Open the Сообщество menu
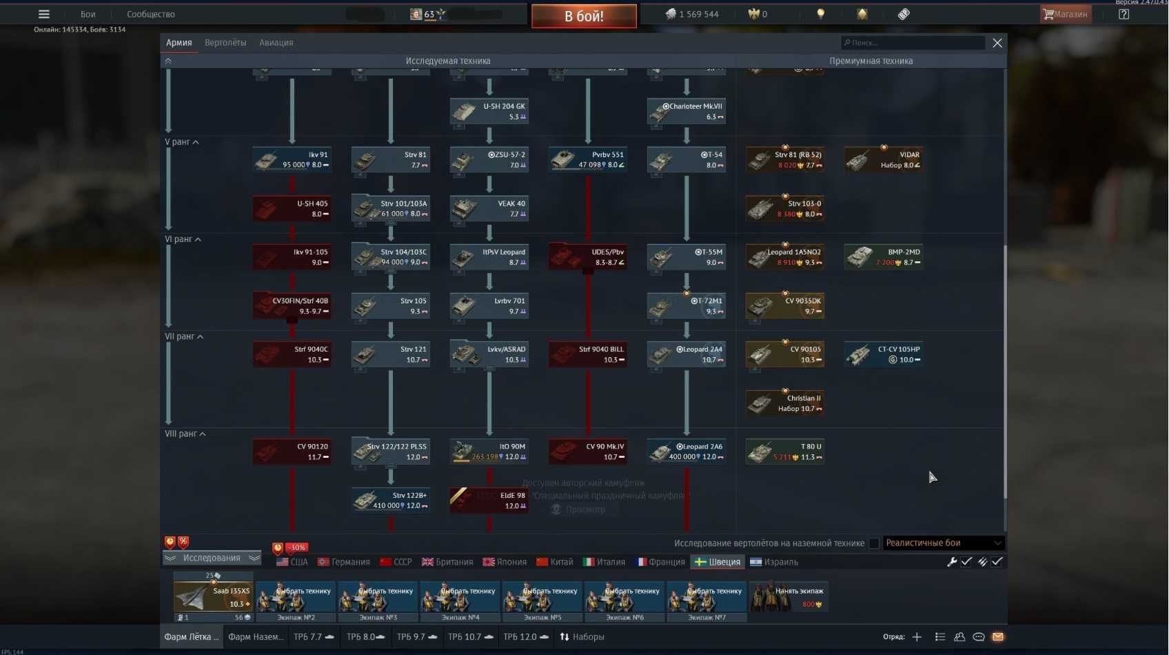 tap(151, 14)
